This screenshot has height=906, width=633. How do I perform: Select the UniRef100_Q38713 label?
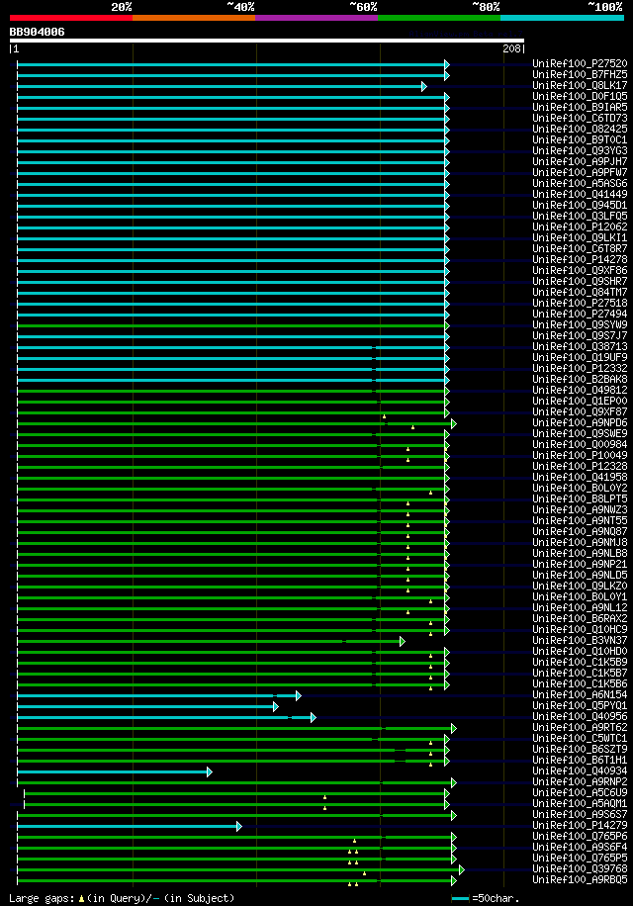coord(580,347)
